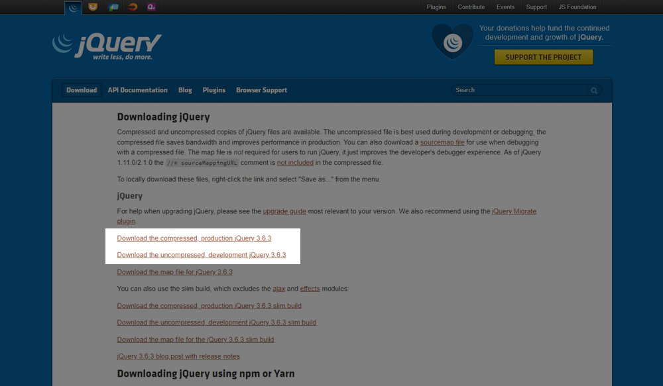
Task: Open the Sizzle project icon
Action: (x=133, y=7)
